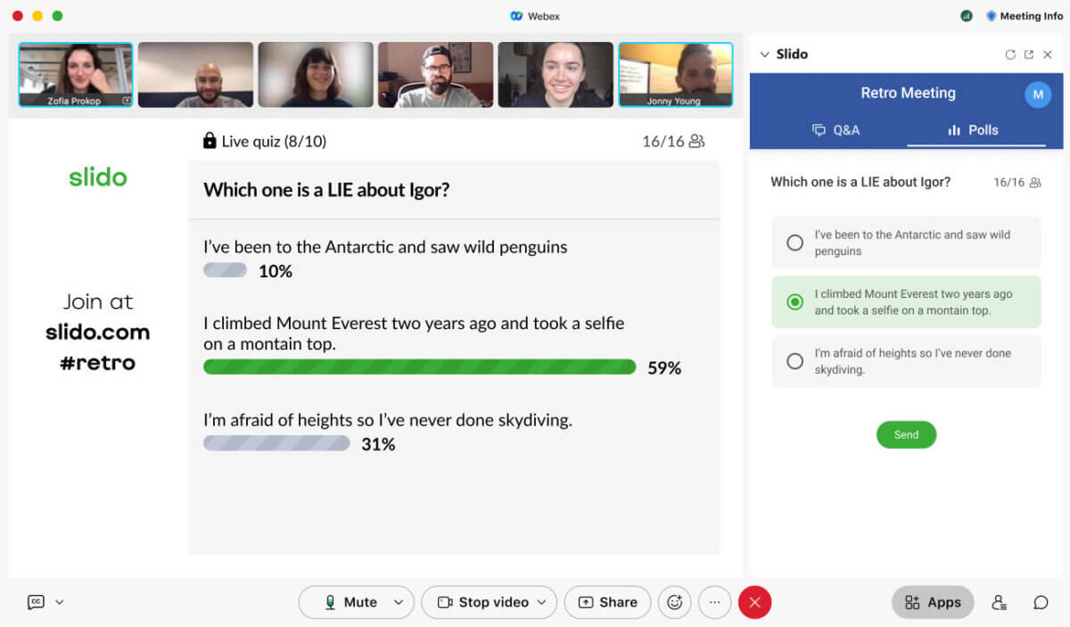Click the closed captions icon
This screenshot has height=627, width=1070.
36,602
